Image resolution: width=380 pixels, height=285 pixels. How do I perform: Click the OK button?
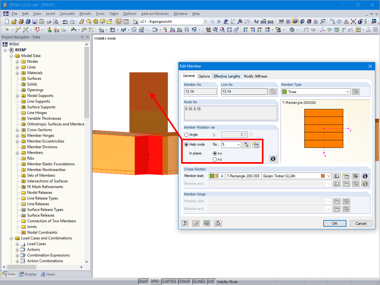pos(335,223)
